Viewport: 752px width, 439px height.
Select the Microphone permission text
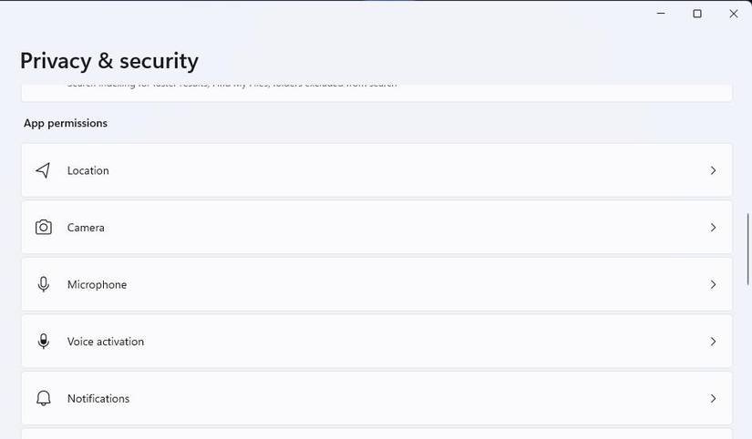click(x=97, y=284)
